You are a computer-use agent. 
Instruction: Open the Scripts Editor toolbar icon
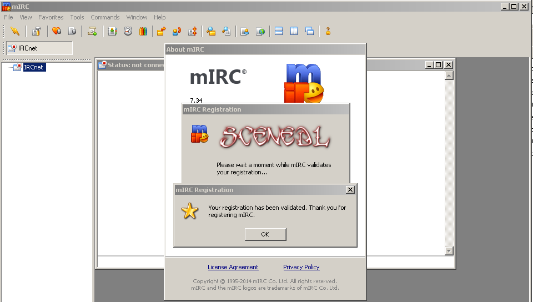point(92,31)
